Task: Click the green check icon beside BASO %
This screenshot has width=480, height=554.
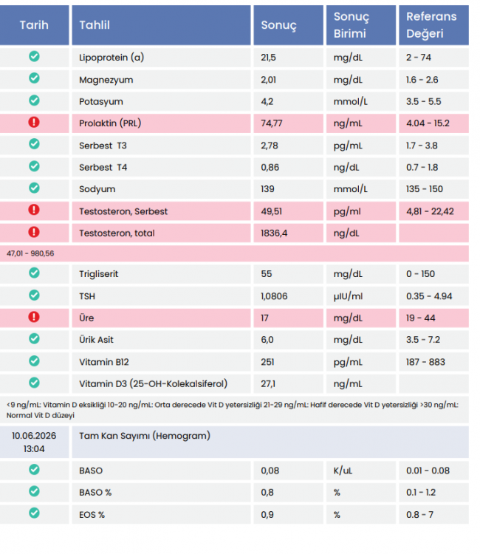Action: coord(34,491)
